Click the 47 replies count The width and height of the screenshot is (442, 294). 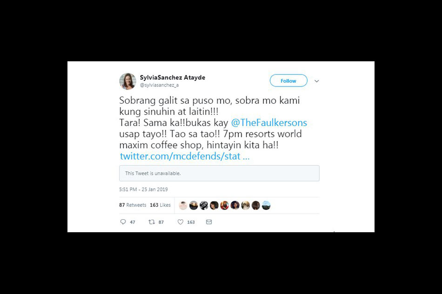coord(133,222)
